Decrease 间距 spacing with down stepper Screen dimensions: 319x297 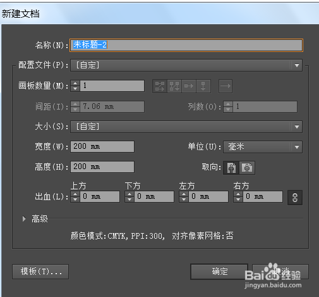click(75, 110)
